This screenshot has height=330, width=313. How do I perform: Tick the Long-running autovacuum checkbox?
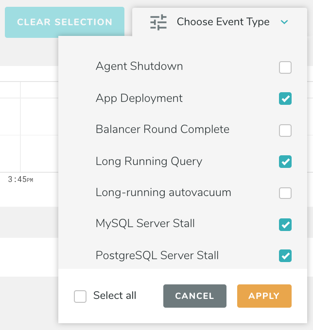point(285,193)
